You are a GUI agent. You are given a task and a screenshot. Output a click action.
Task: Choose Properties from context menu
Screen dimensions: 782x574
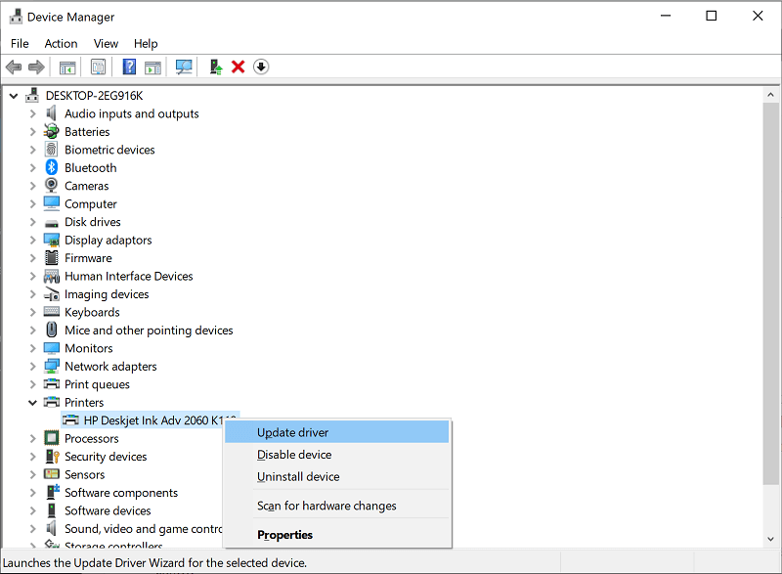(336, 534)
